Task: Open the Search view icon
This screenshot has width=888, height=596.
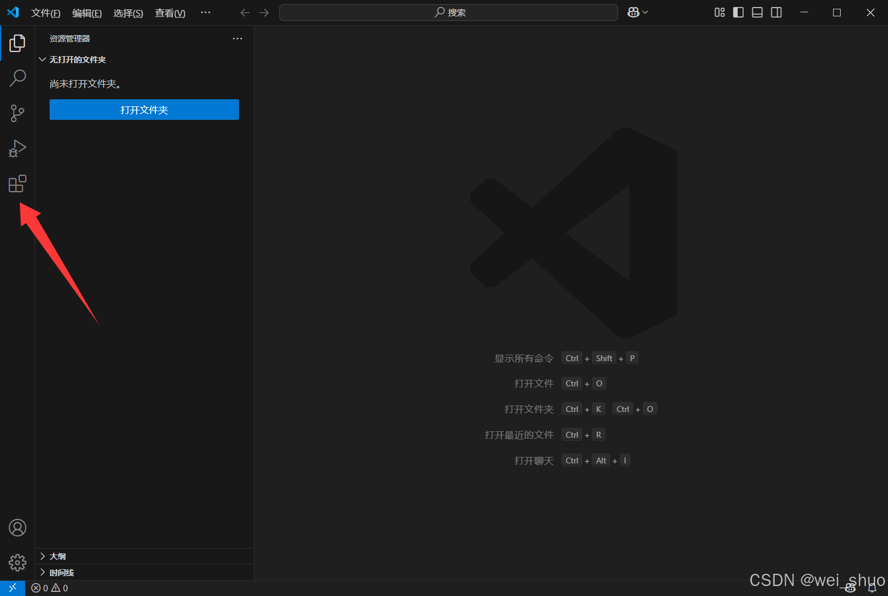Action: (18, 78)
